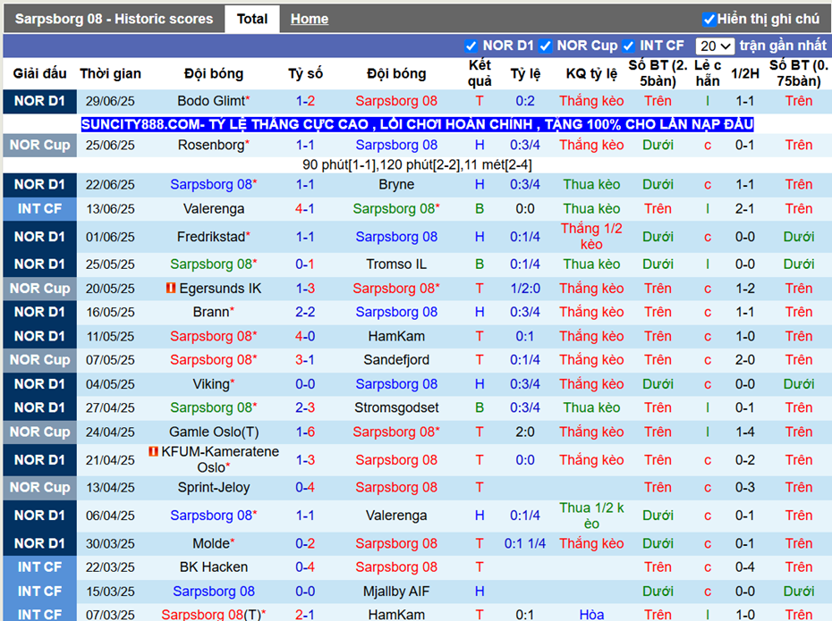The image size is (832, 621).
Task: Click the Thua 1/2 kèo result on 06/04/25
Action: pos(591,516)
